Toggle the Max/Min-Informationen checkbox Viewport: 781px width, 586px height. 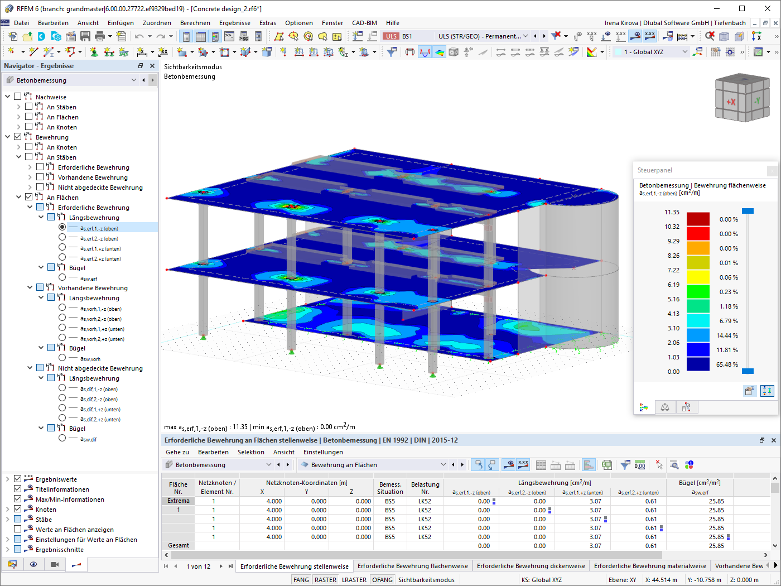(18, 499)
